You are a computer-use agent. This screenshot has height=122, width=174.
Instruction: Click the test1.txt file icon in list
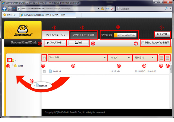[50, 71]
